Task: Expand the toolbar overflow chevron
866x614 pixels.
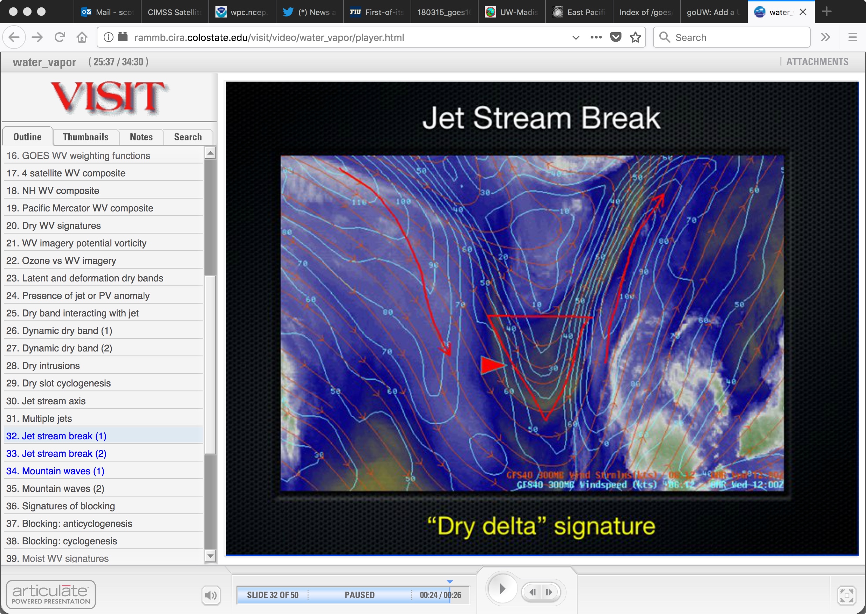Action: click(825, 37)
